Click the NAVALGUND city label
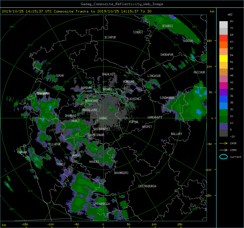 [x=90, y=110]
